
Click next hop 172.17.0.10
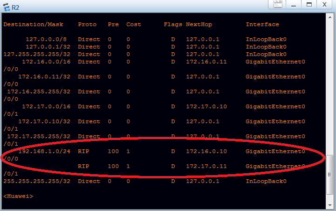206,106
